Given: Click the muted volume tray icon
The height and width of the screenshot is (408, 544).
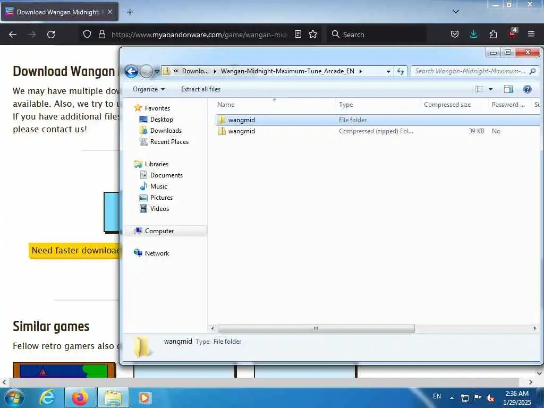Looking at the screenshot, I should pos(490,398).
